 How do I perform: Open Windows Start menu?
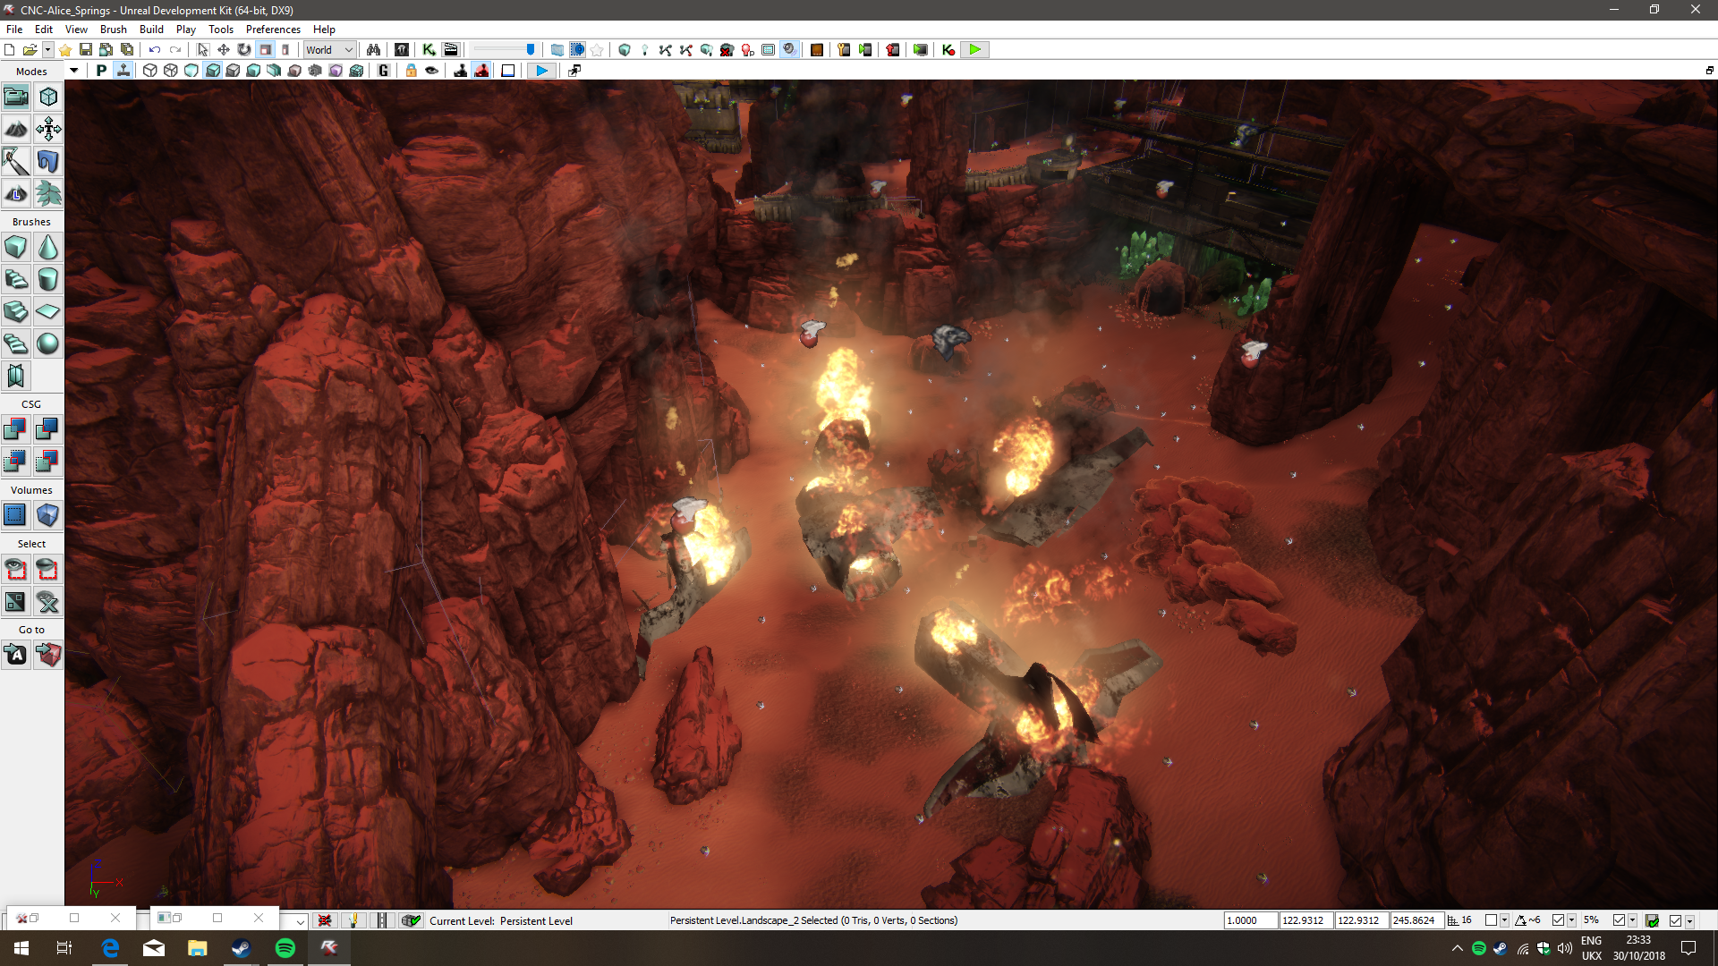(x=21, y=948)
